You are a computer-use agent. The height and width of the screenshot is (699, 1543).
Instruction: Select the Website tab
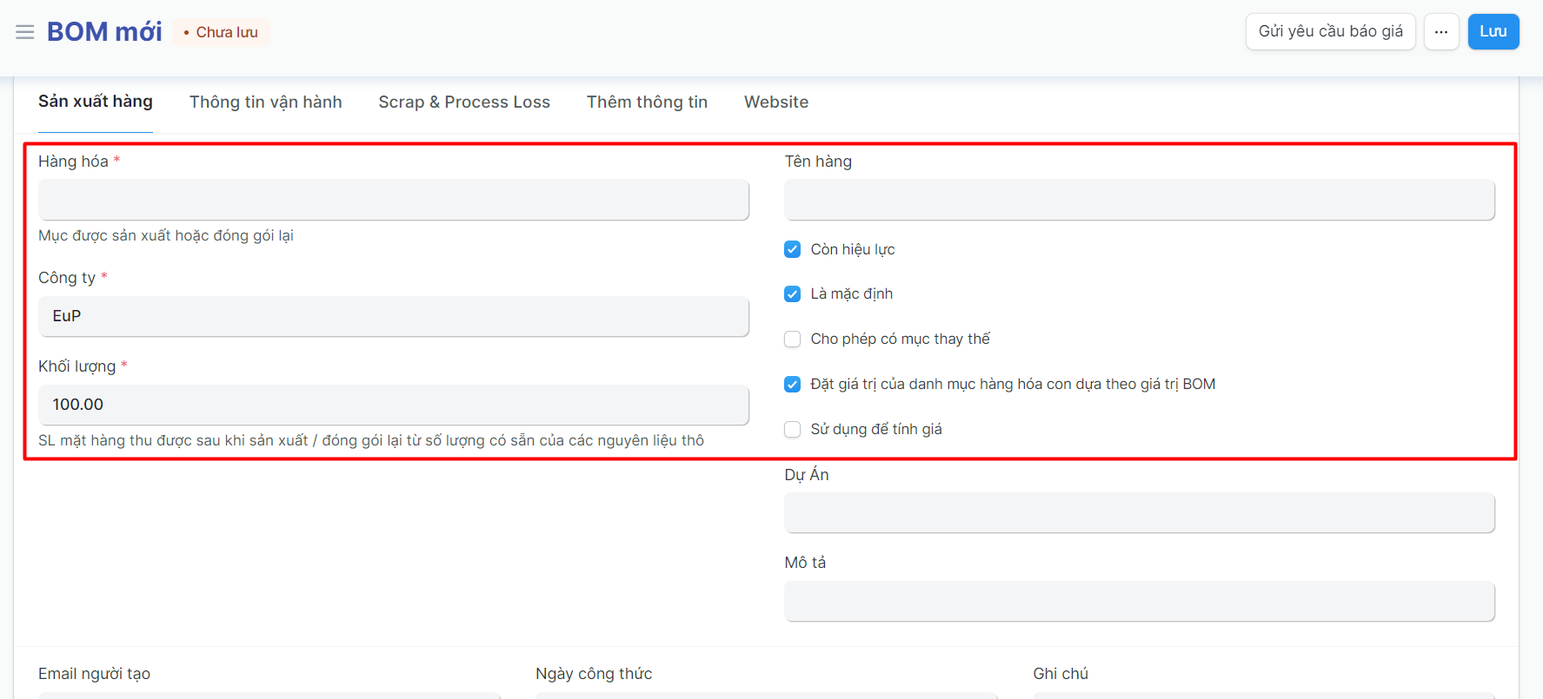775,102
